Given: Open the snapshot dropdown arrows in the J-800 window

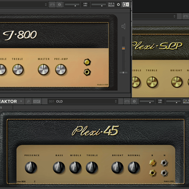Looking at the screenshot, I should (46, 5).
